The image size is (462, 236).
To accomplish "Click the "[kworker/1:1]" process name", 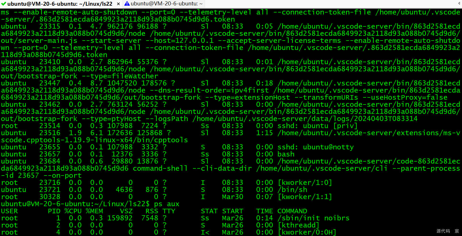I will click(305, 197).
